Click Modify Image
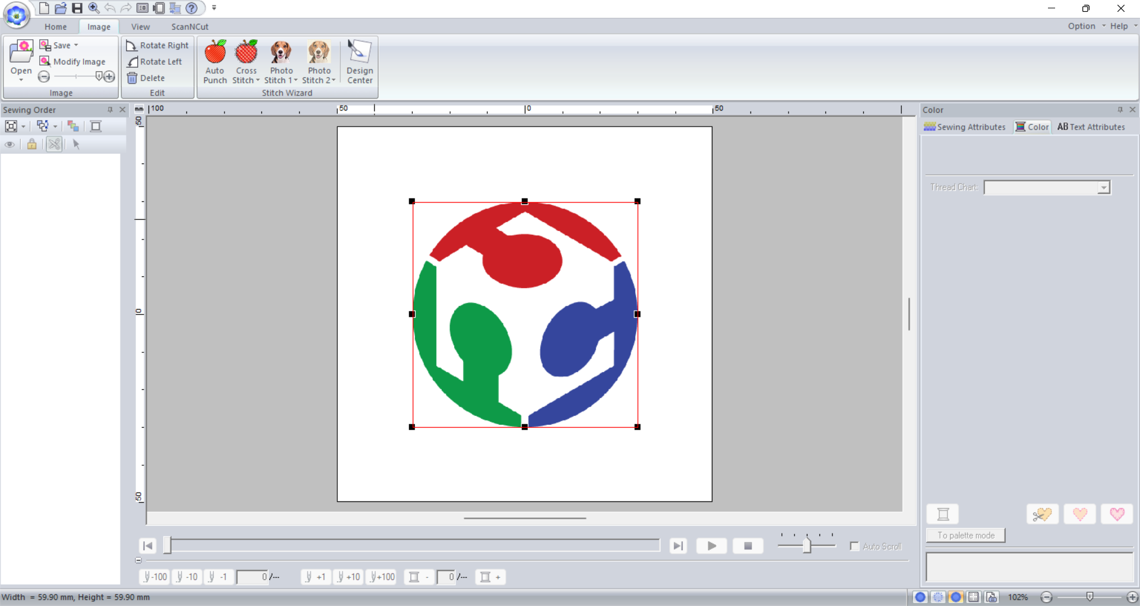 click(x=72, y=62)
